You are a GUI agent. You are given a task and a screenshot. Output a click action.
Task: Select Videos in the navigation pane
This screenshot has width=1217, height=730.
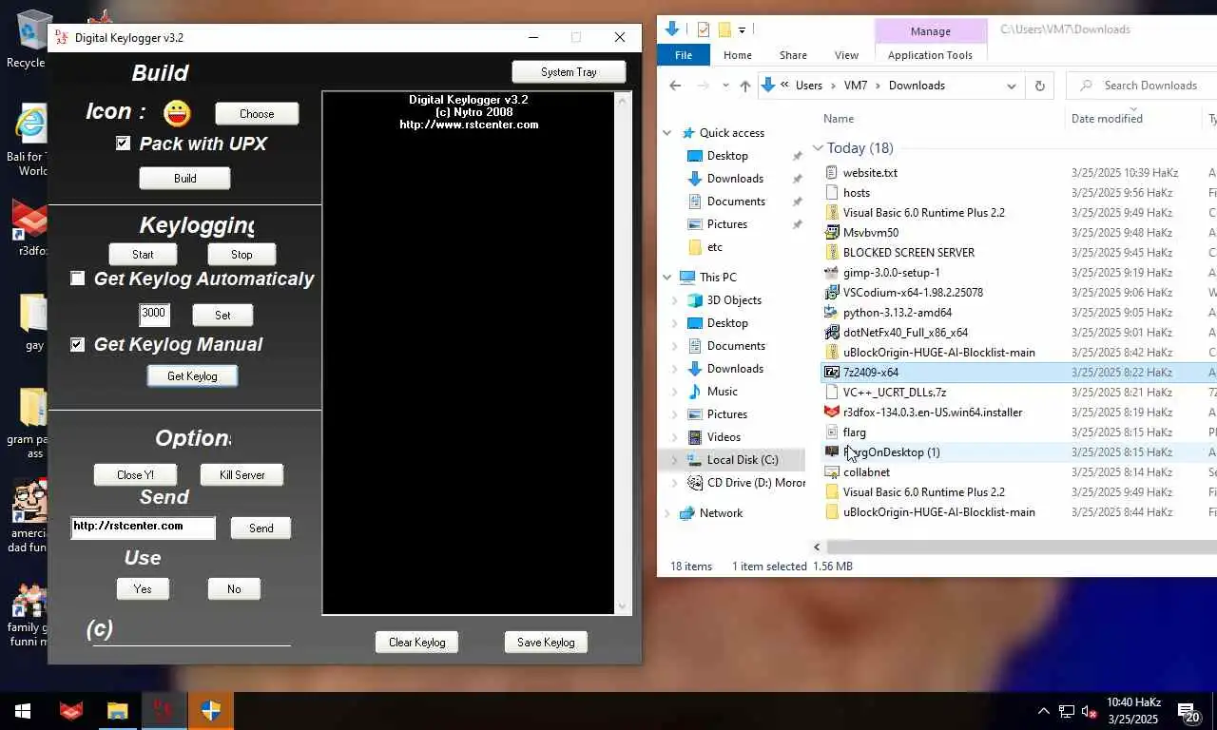coord(723,437)
